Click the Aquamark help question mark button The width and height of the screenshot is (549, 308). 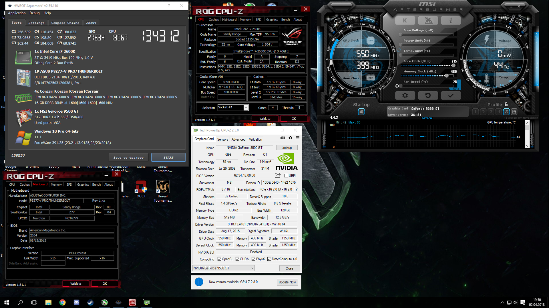[169, 6]
